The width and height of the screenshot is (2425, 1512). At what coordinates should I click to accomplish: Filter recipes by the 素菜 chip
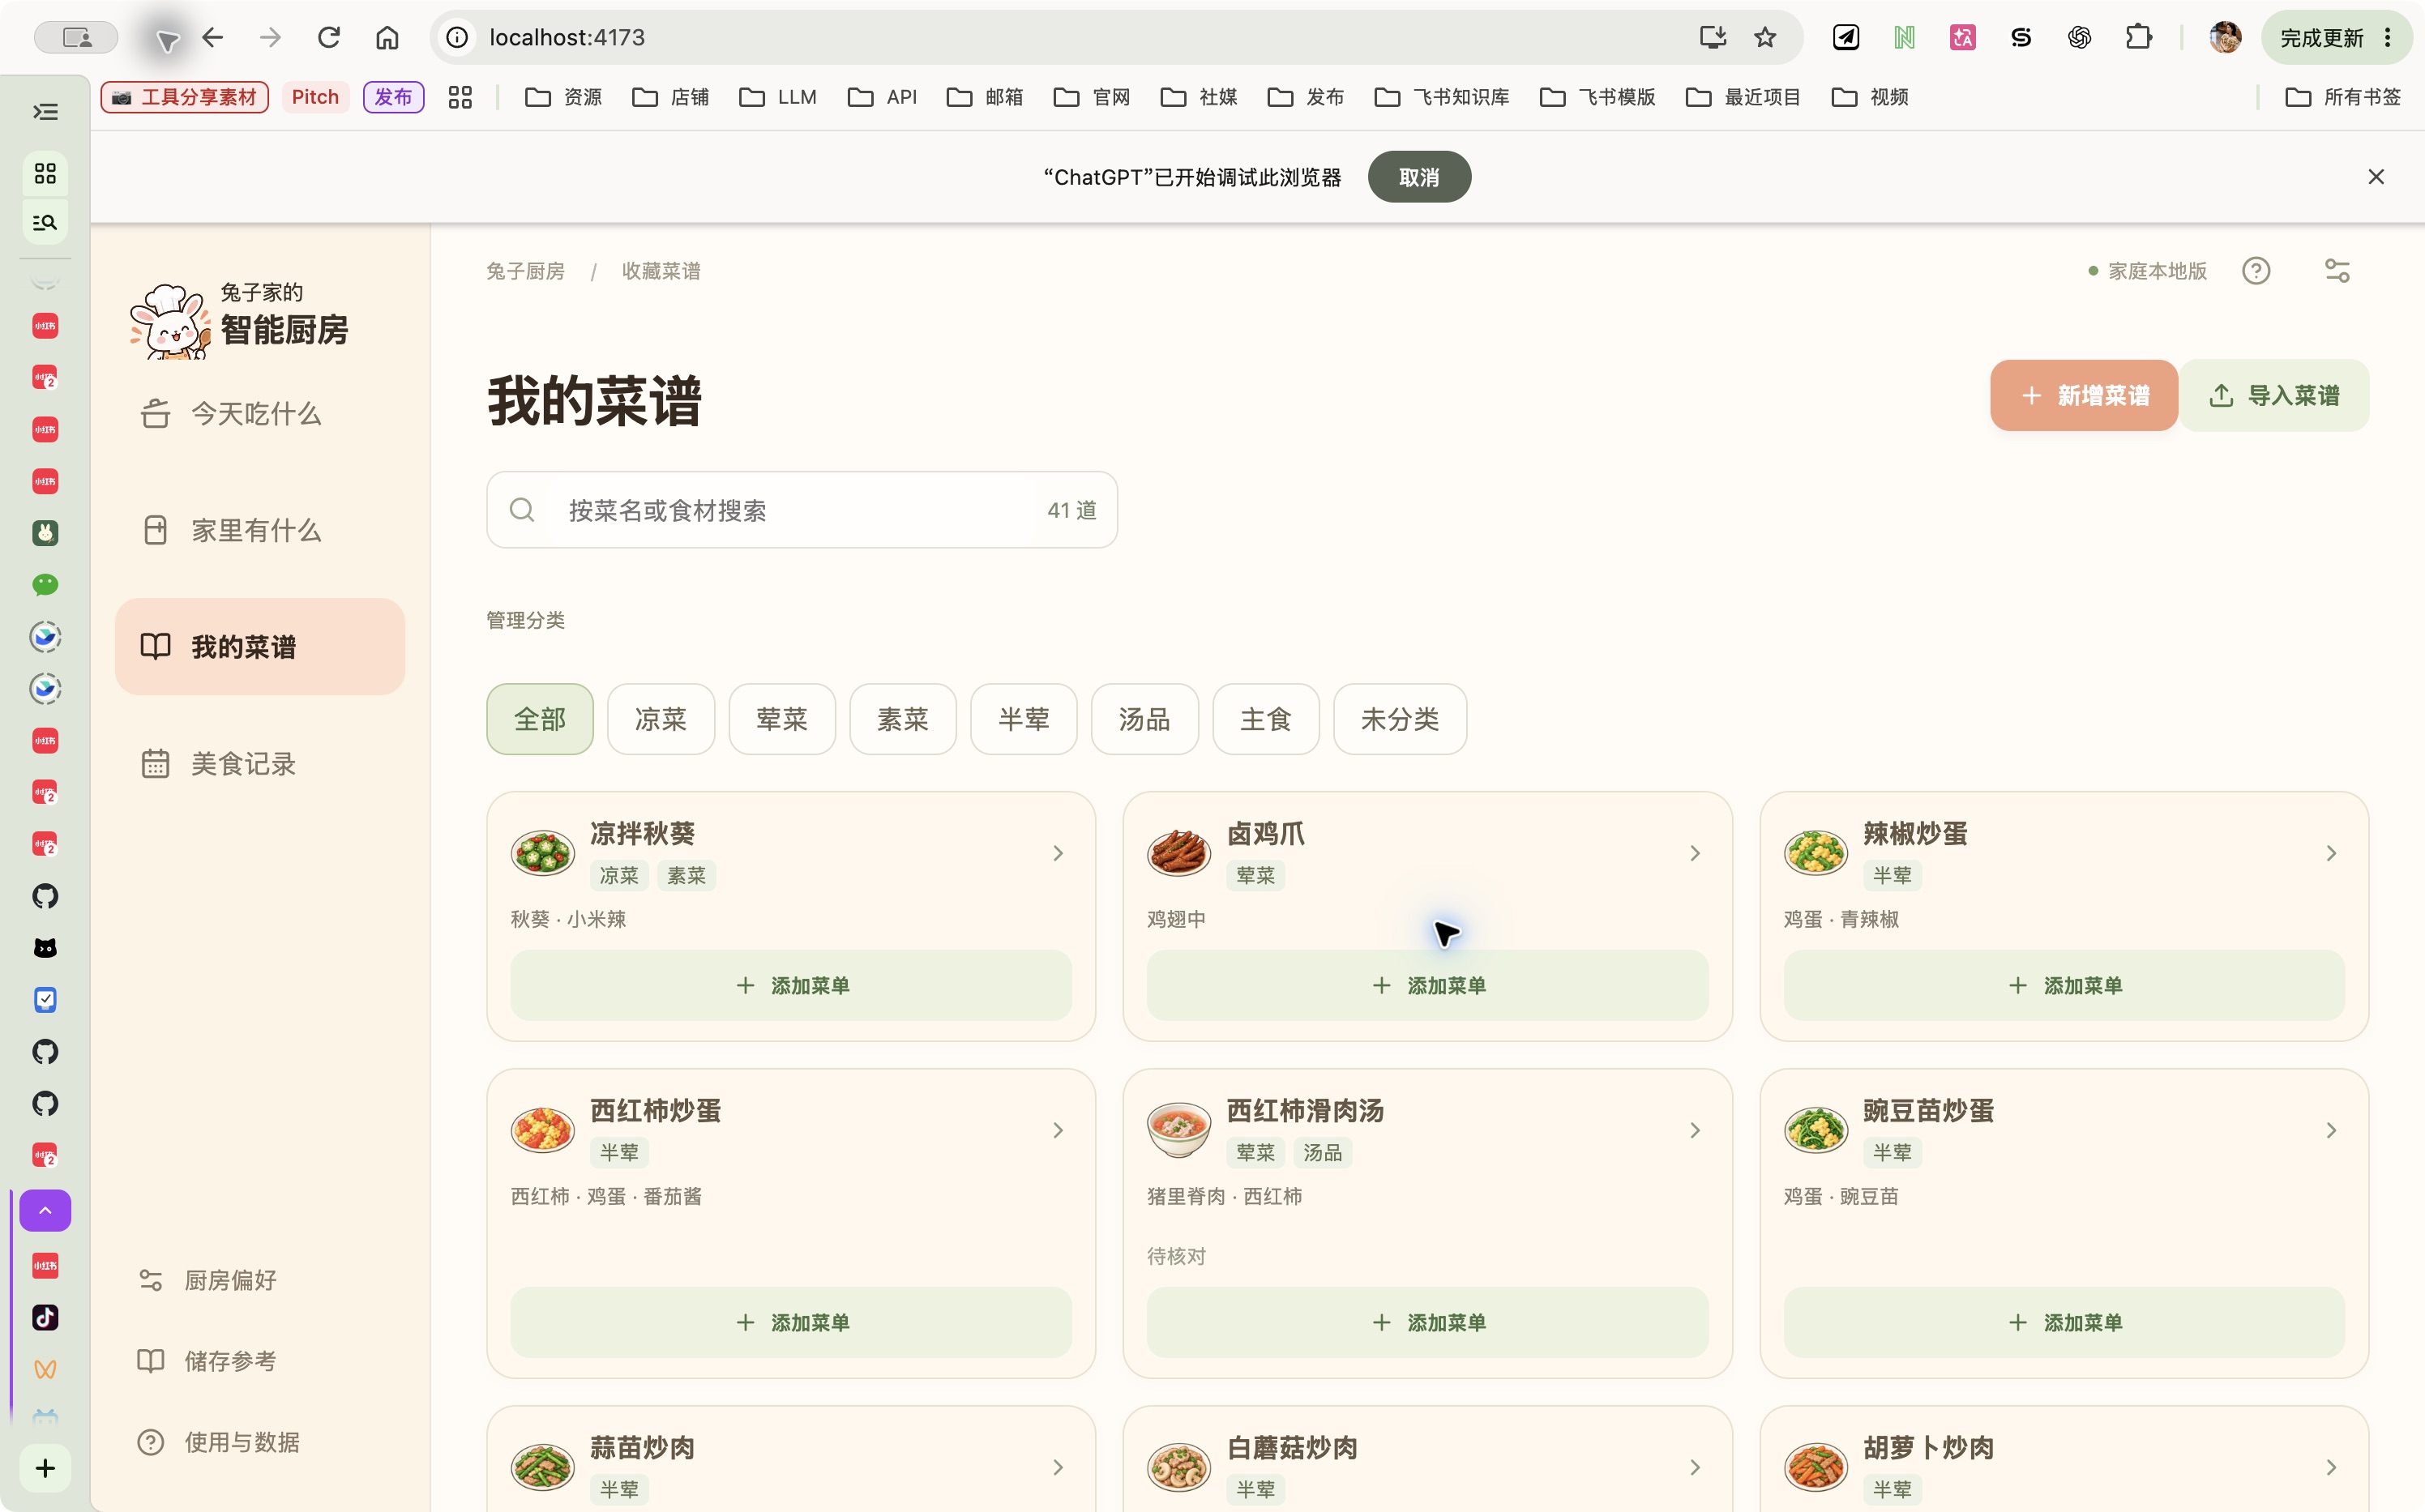[903, 719]
